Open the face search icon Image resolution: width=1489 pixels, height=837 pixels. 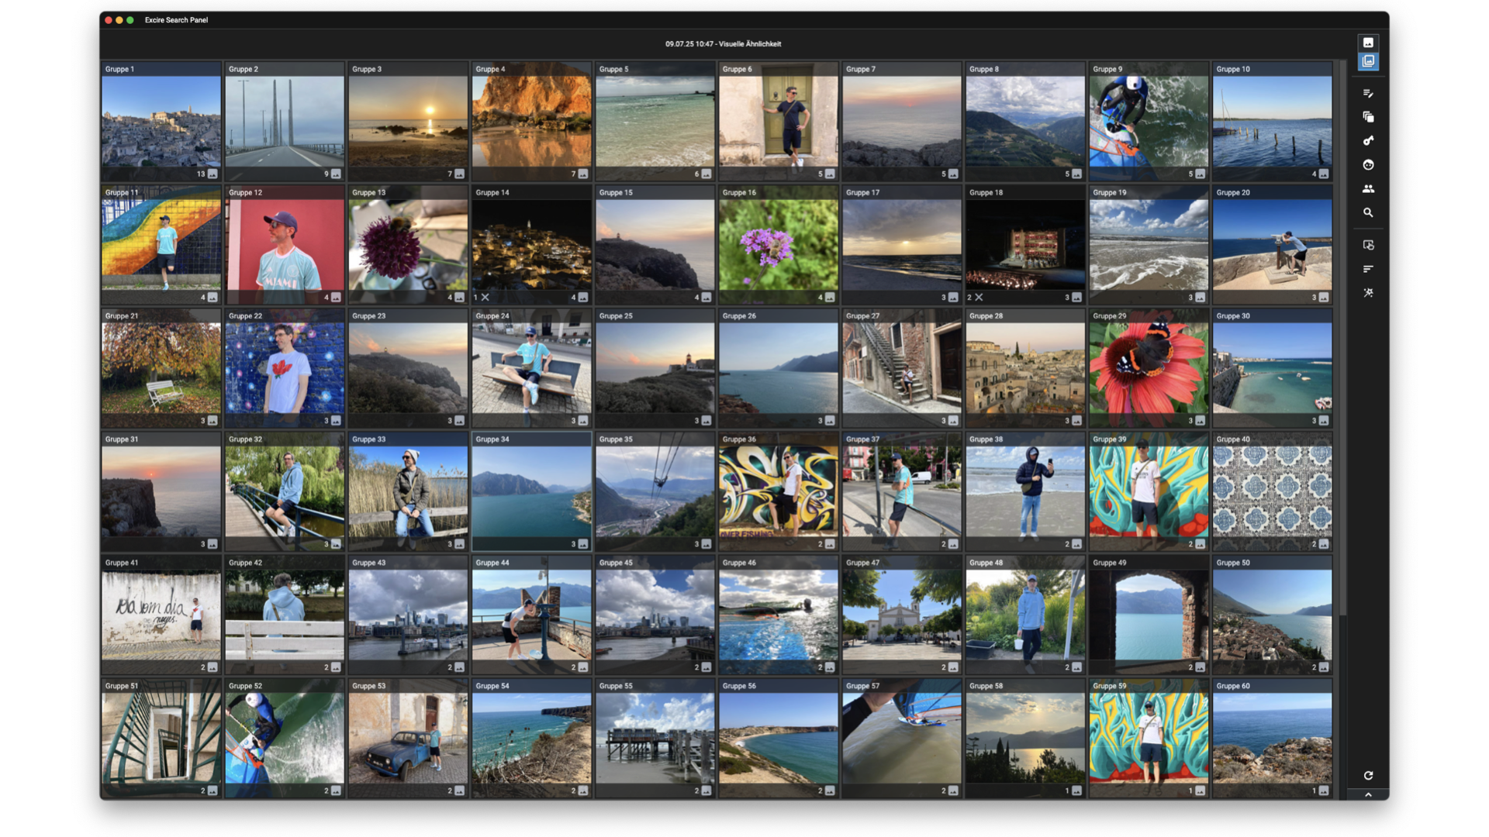[x=1368, y=165]
